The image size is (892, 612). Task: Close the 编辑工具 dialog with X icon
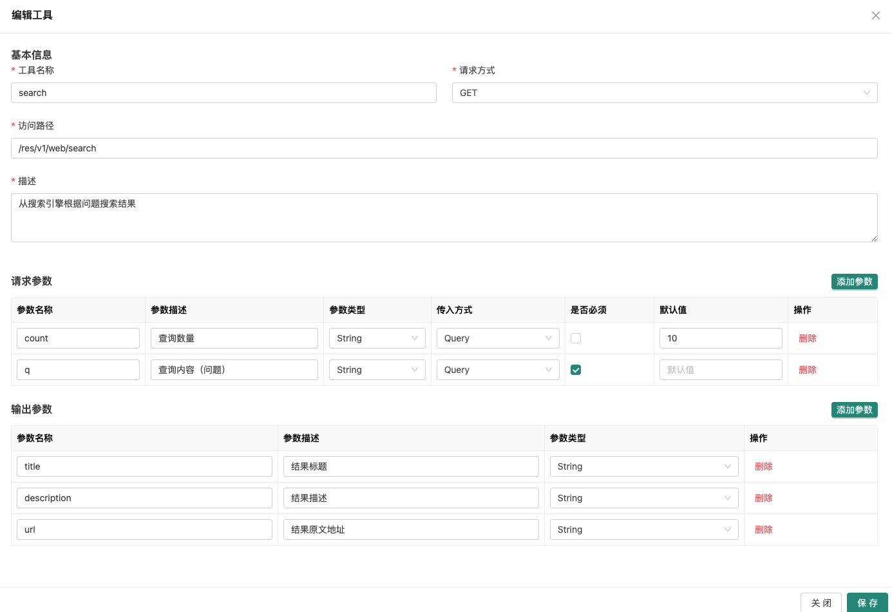click(875, 15)
